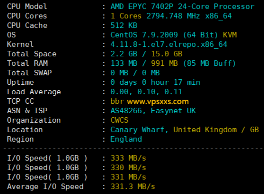Screen dimensions: 264x194
Task: Click the AMD EPYC 7402P 24-Core Processor value
Action: pyautogui.click(x=182, y=6)
